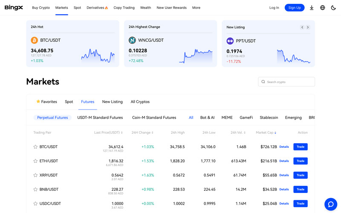Select the Futures tab
This screenshot has height=213, width=341.
click(88, 102)
